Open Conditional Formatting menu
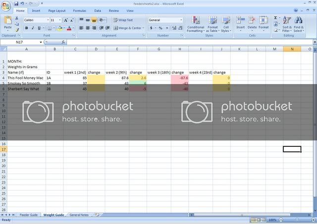Viewport: 317px width, 224px height. 196,24
